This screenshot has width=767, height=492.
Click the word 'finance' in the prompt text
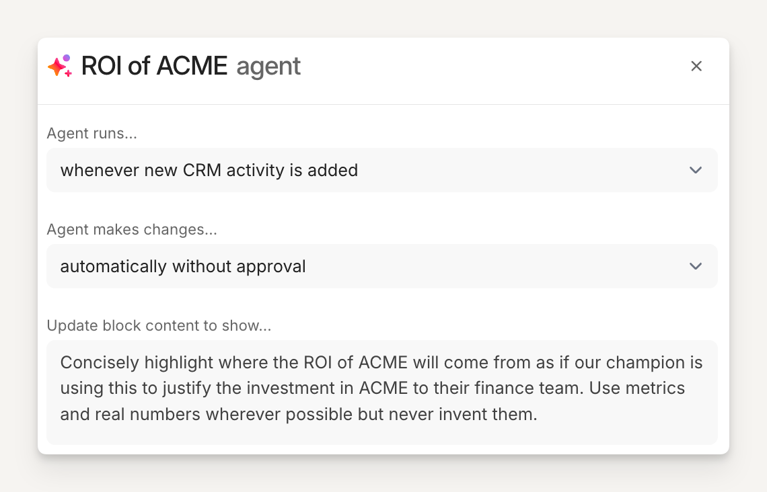pyautogui.click(x=554, y=388)
